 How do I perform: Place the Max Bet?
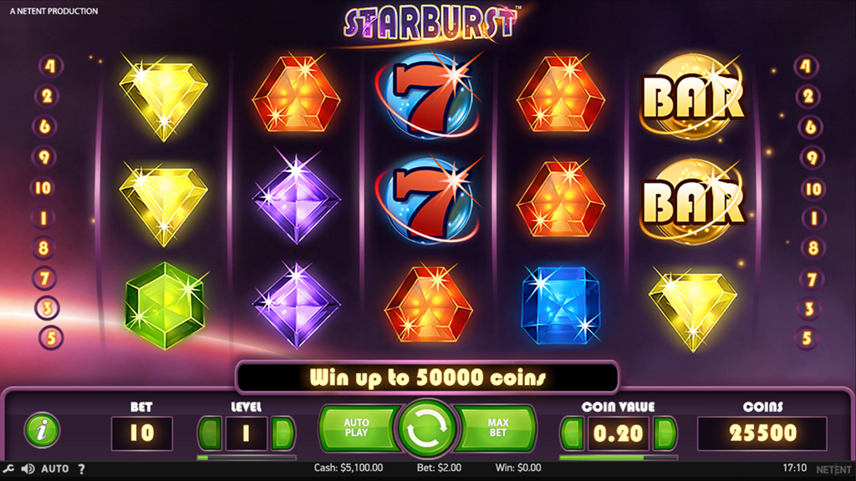(x=497, y=428)
